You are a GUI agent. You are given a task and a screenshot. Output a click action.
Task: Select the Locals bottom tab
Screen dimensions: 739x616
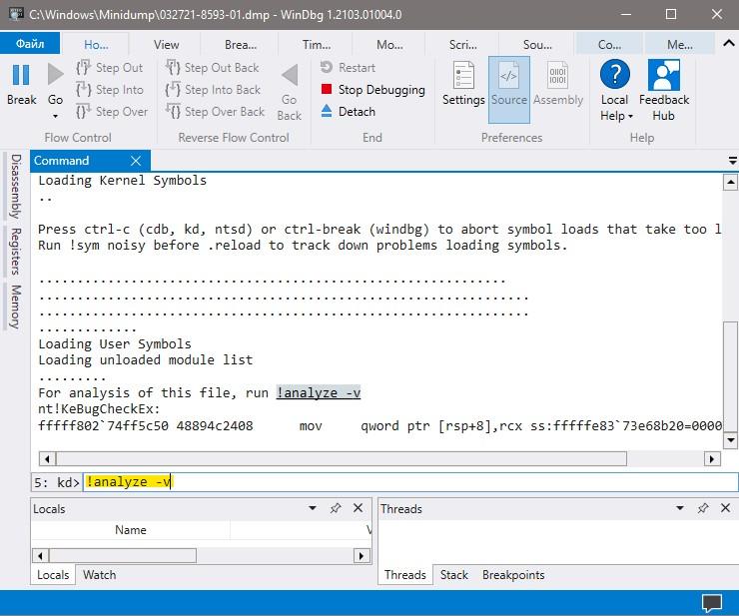(x=53, y=574)
